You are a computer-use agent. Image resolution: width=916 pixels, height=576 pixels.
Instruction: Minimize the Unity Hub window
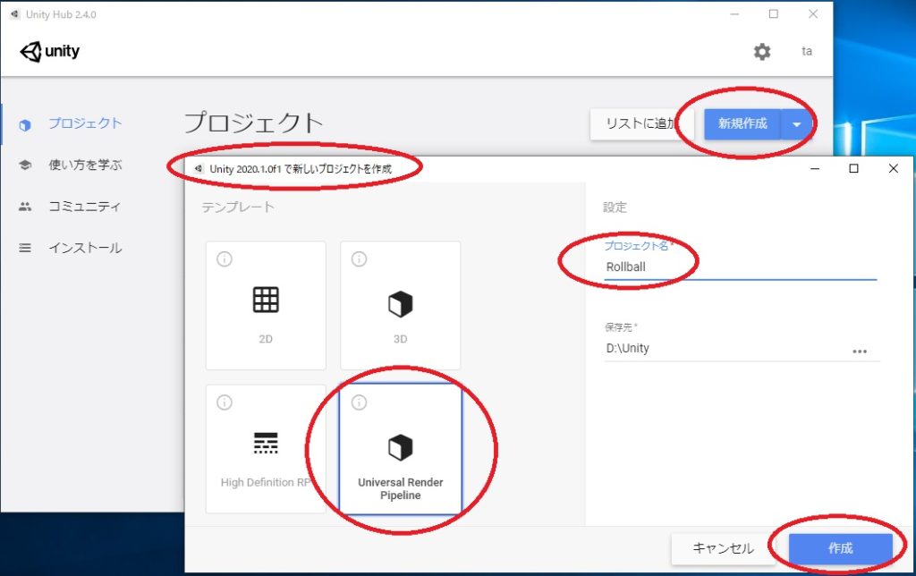pyautogui.click(x=735, y=14)
